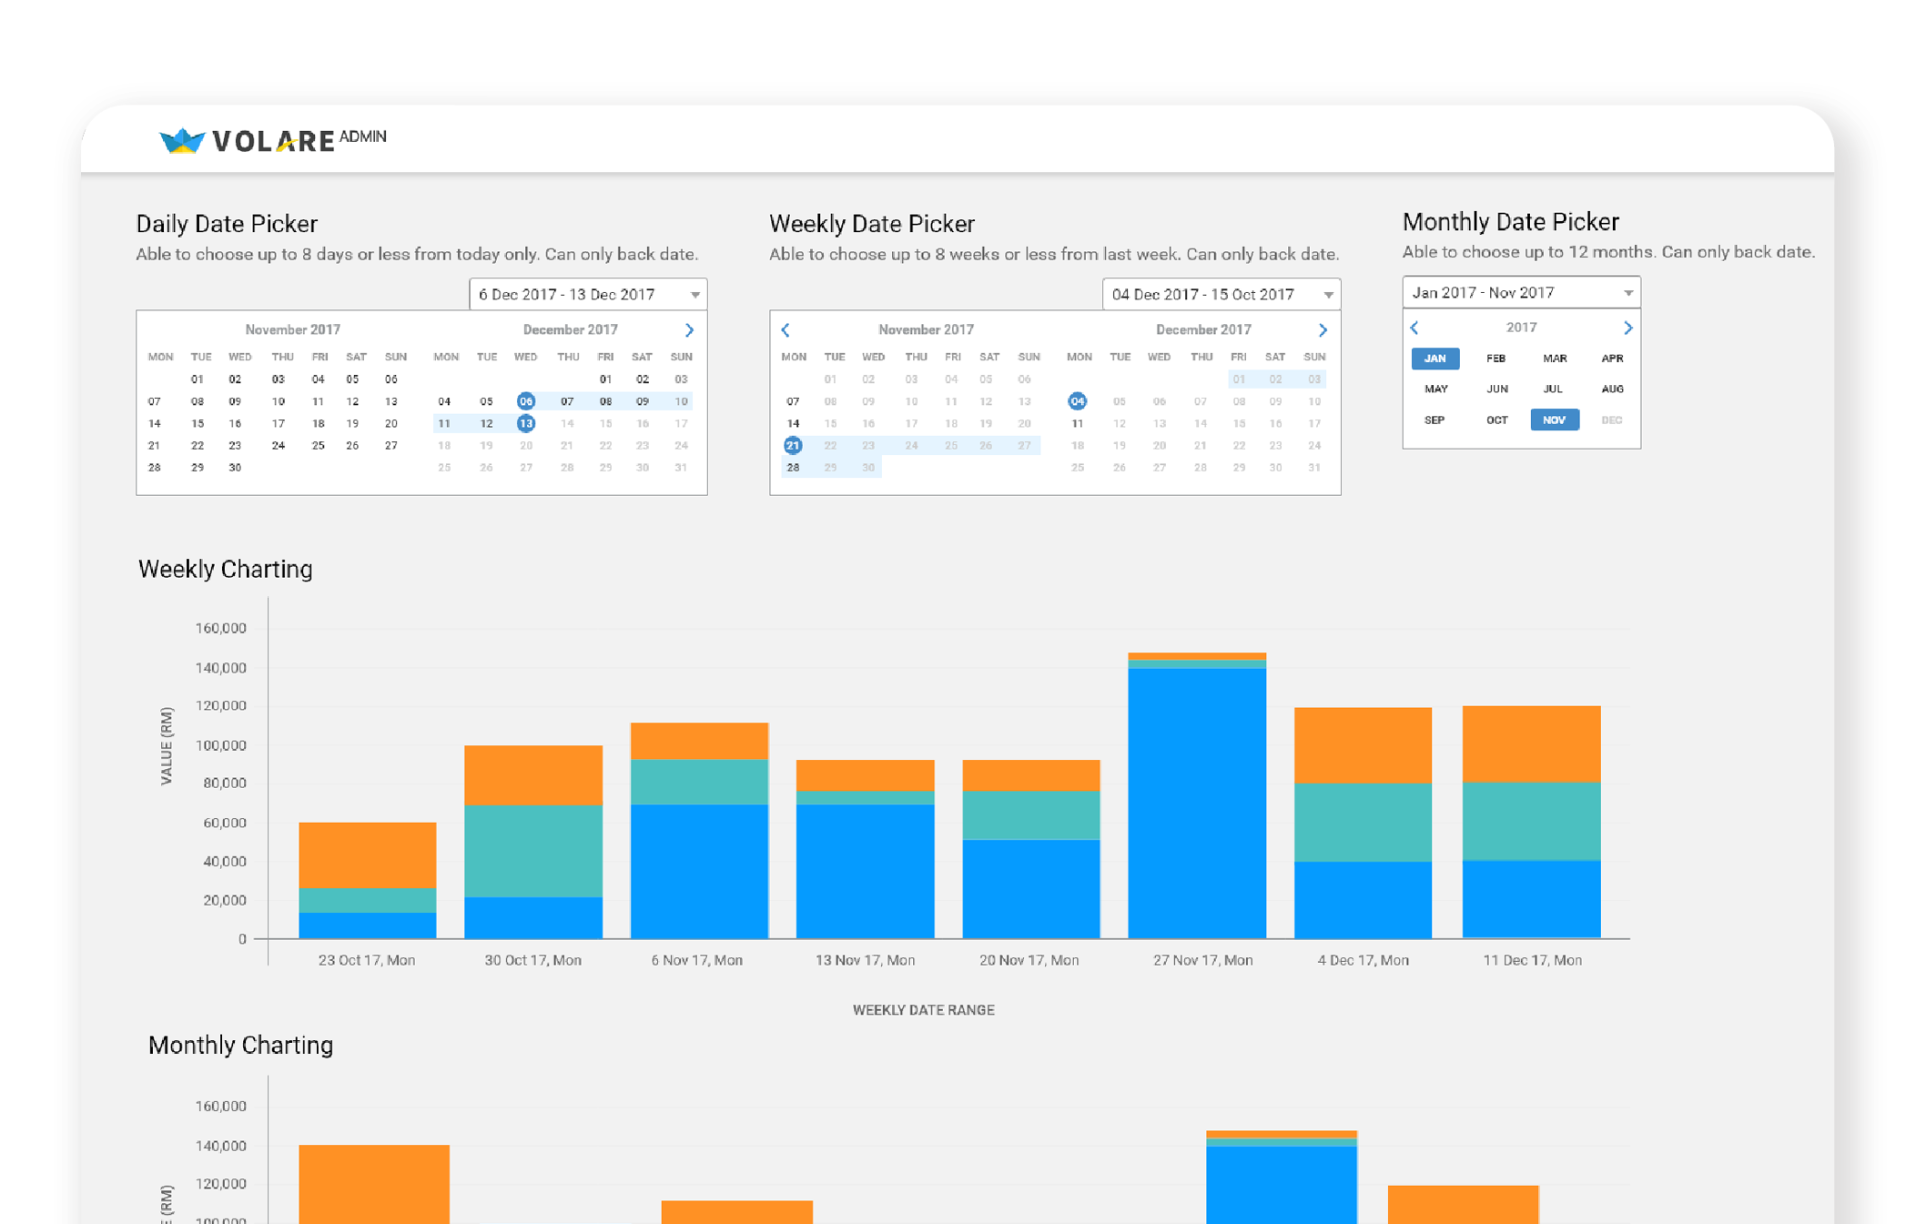The height and width of the screenshot is (1224, 1916).
Task: Open the daily date range dropdown
Action: tap(588, 294)
